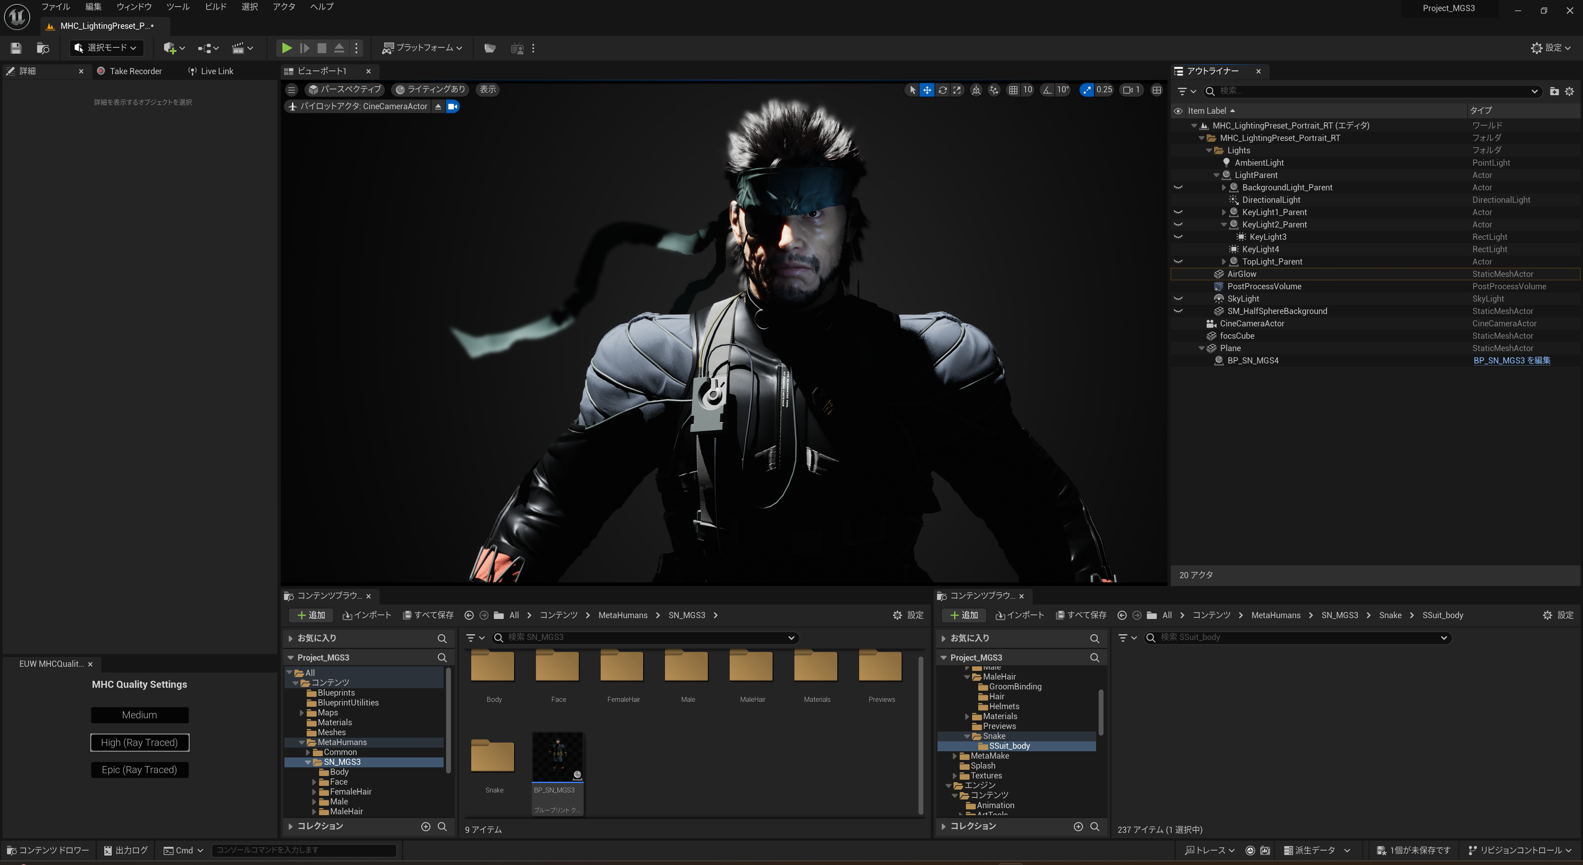Click the Outliner search field

pyautogui.click(x=1372, y=91)
